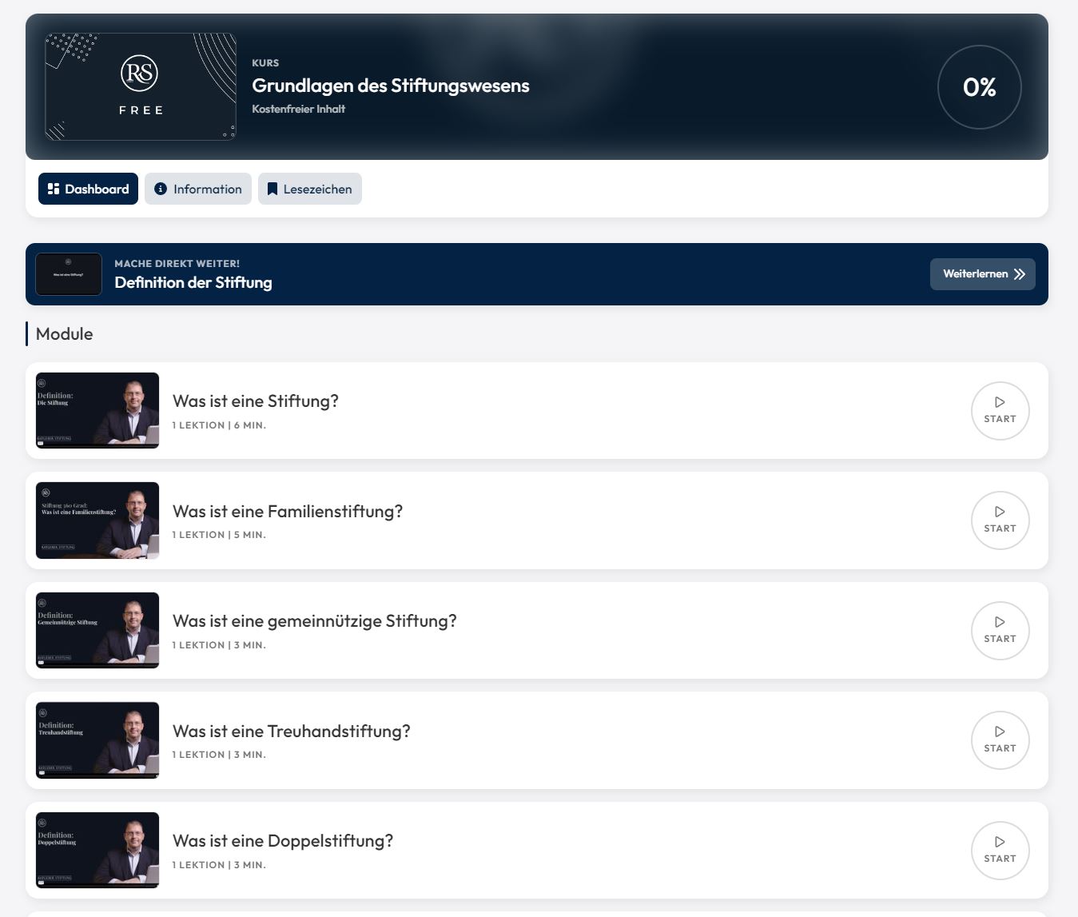
Task: Open the Lesezeichen bookmarks tab
Action: [x=310, y=189]
